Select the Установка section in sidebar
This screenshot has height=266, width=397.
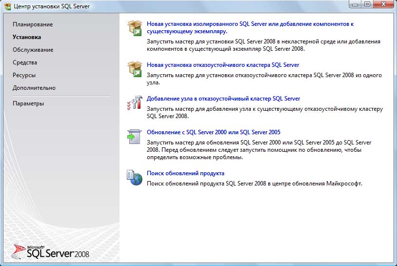click(27, 37)
